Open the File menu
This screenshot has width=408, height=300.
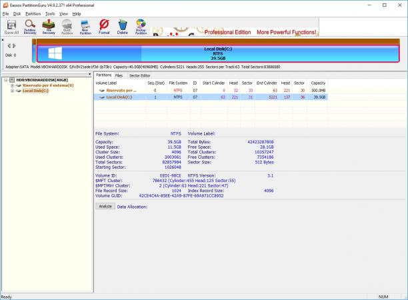(x=6, y=14)
